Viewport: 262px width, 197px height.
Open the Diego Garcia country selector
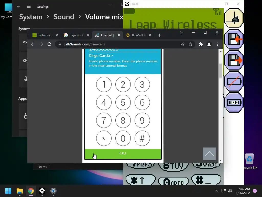(101, 56)
